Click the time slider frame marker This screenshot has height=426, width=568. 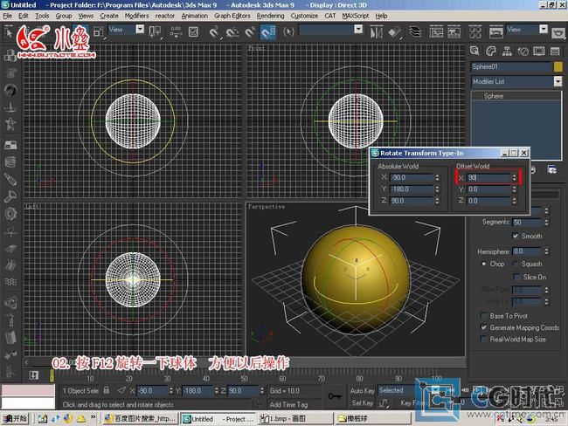click(x=52, y=375)
